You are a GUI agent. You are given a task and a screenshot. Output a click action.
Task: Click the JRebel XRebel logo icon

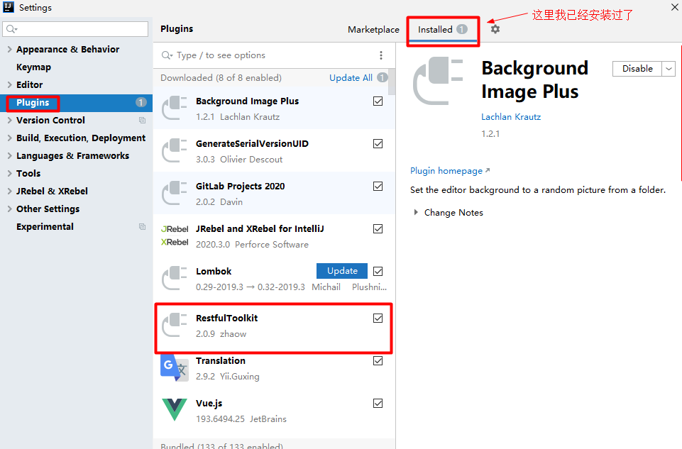[175, 235]
